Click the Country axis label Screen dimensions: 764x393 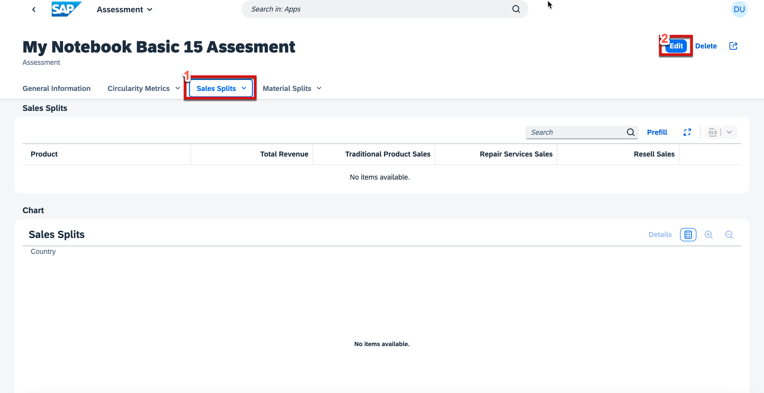click(43, 251)
